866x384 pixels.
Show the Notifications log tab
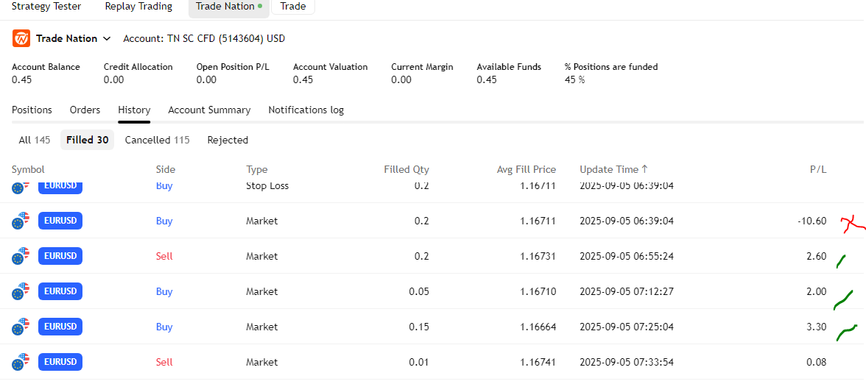tap(306, 110)
